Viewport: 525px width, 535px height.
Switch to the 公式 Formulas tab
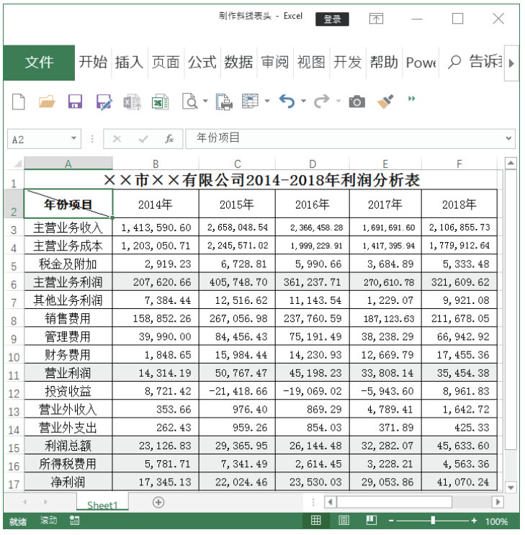(202, 63)
